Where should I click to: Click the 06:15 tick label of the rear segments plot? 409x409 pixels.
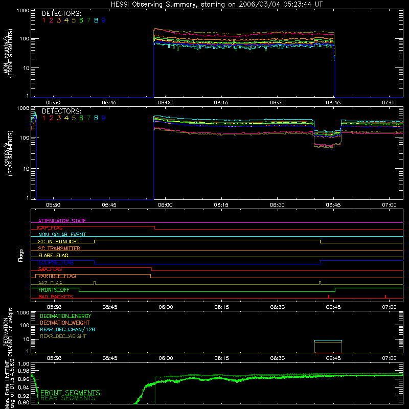(x=221, y=205)
